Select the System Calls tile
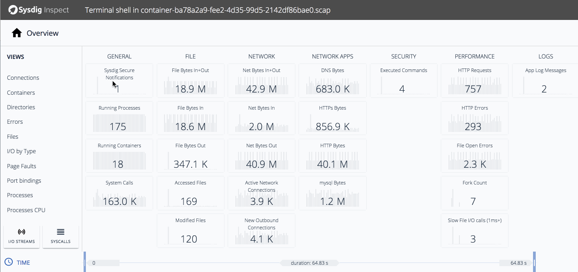The height and width of the screenshot is (272, 578). pyautogui.click(x=120, y=193)
